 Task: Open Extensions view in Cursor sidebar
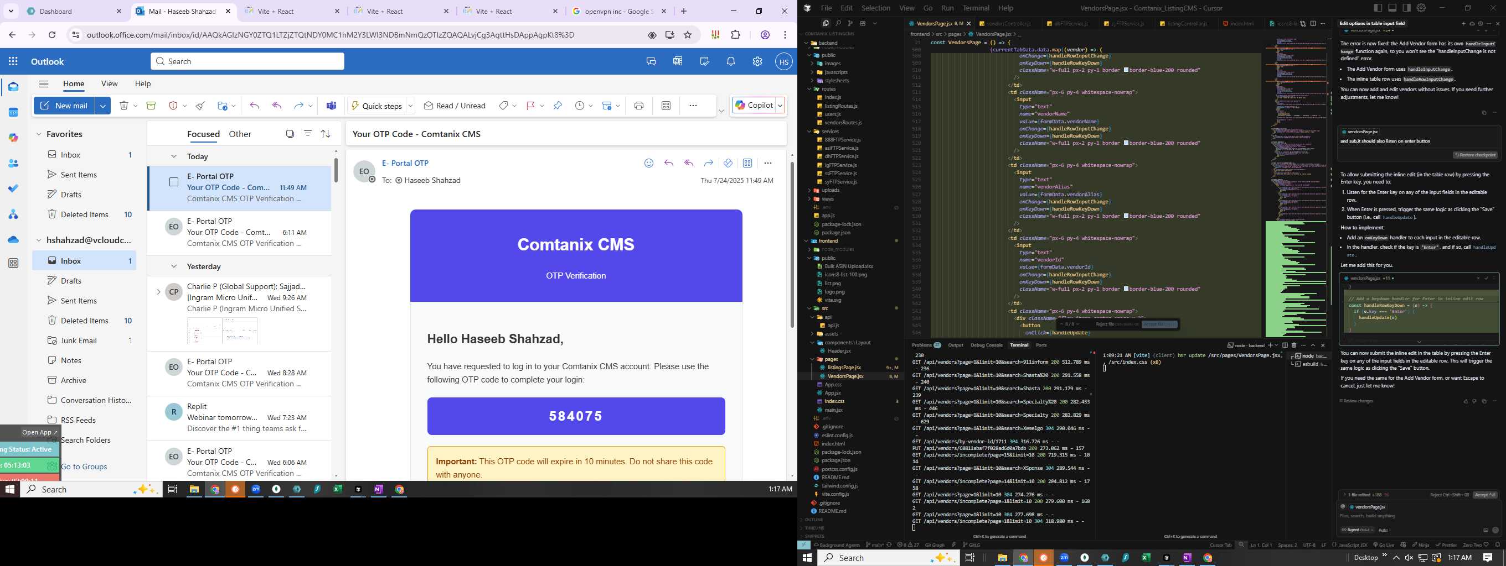(862, 23)
